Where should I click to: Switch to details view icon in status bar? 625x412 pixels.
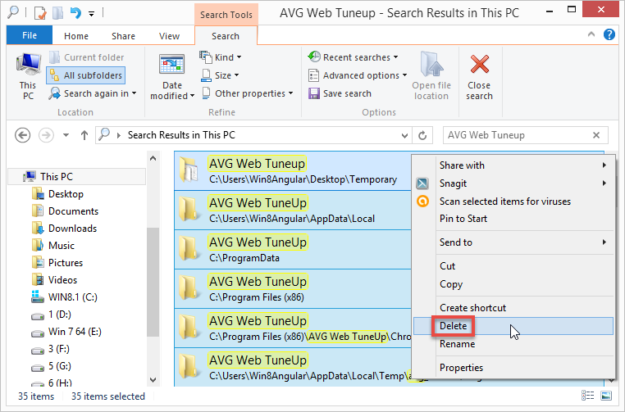(587, 396)
